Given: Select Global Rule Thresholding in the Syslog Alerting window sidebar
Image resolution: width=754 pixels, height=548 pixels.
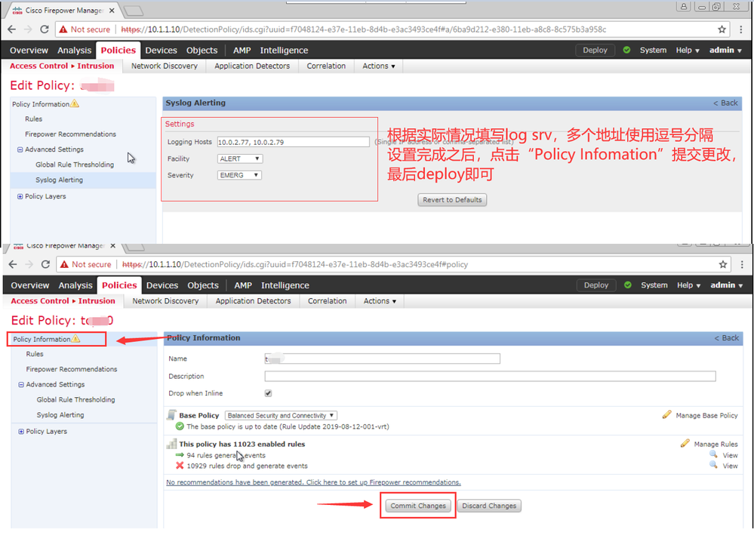Looking at the screenshot, I should (x=75, y=165).
